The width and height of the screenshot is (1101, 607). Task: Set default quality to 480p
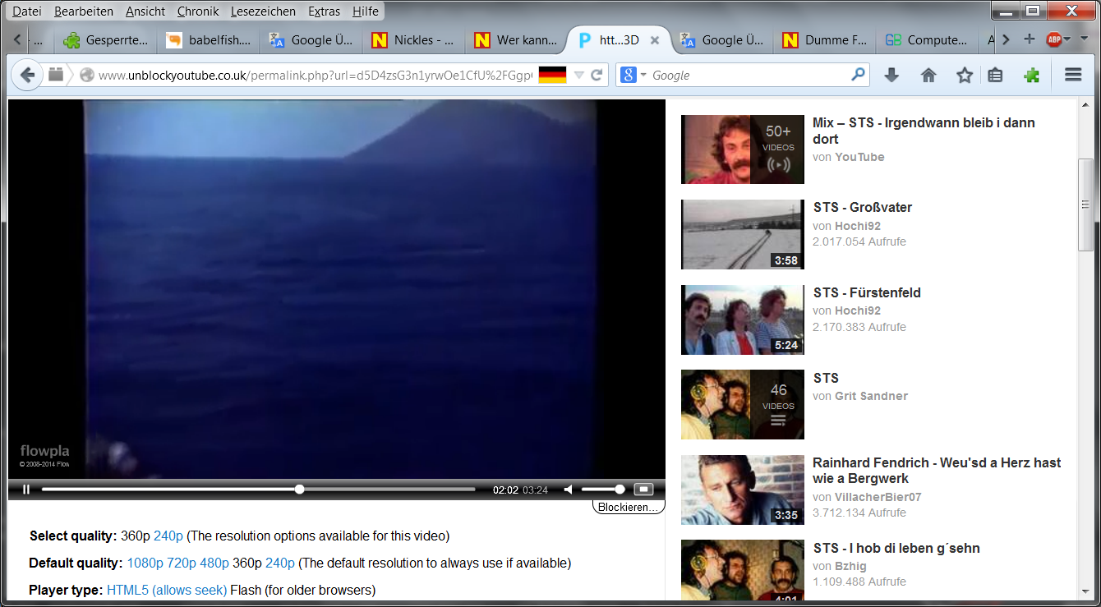214,563
